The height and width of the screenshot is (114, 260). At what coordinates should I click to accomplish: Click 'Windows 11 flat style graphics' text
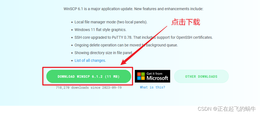[x=100, y=30]
